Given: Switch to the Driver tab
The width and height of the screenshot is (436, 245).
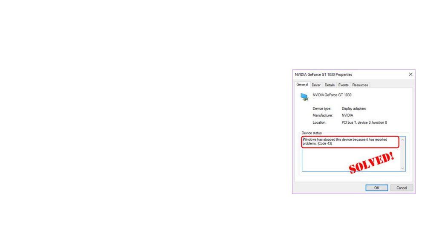Looking at the screenshot, I should click(x=316, y=85).
